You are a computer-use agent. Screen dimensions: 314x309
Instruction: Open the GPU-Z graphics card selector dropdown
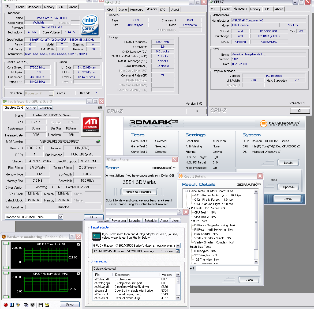[61, 217]
